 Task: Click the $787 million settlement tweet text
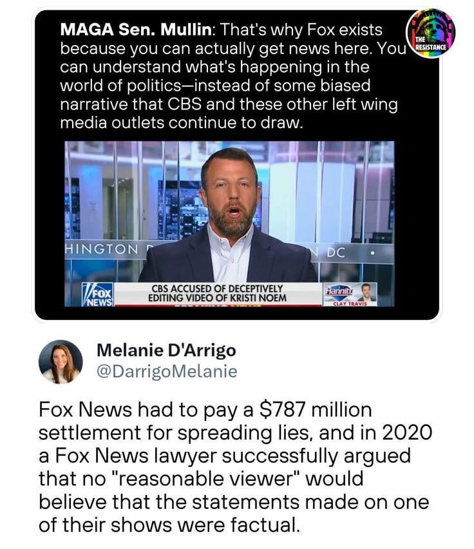(234, 467)
